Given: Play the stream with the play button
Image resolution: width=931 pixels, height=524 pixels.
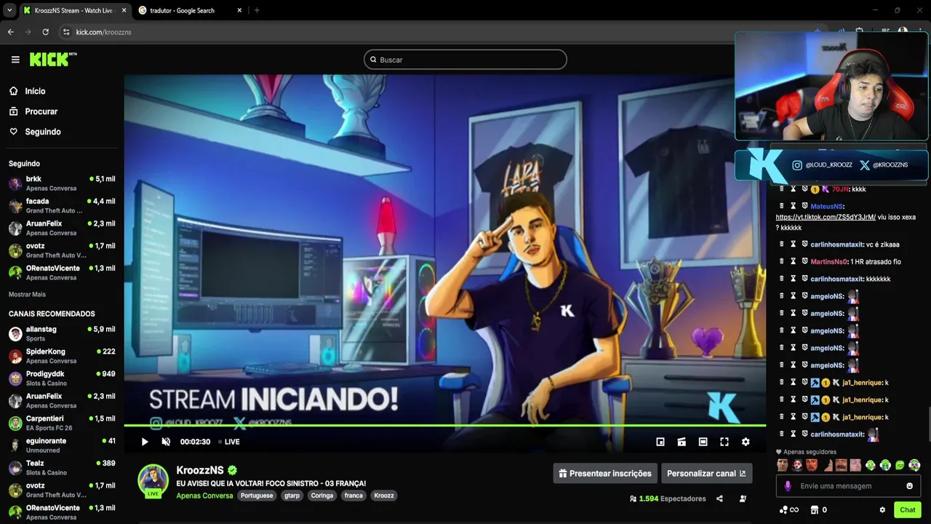Looking at the screenshot, I should click(145, 442).
